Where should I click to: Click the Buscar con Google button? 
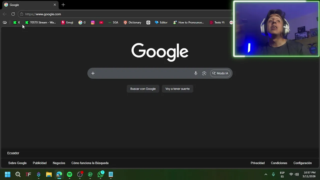tap(143, 89)
